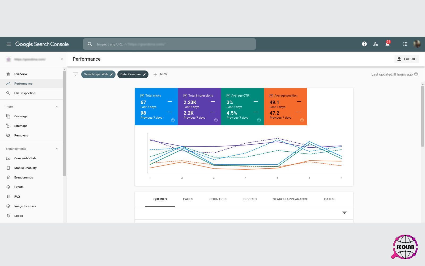The width and height of the screenshot is (425, 266).
Task: Click the 47.2 Previous 7 days position value
Action: [x=274, y=113]
